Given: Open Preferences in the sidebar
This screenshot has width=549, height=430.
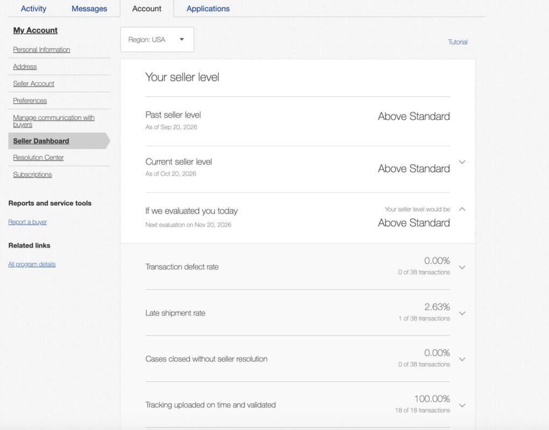Looking at the screenshot, I should coord(30,101).
